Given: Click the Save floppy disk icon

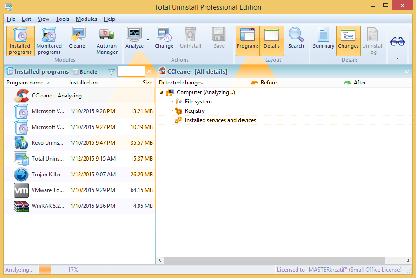Looking at the screenshot, I should pyautogui.click(x=219, y=34).
